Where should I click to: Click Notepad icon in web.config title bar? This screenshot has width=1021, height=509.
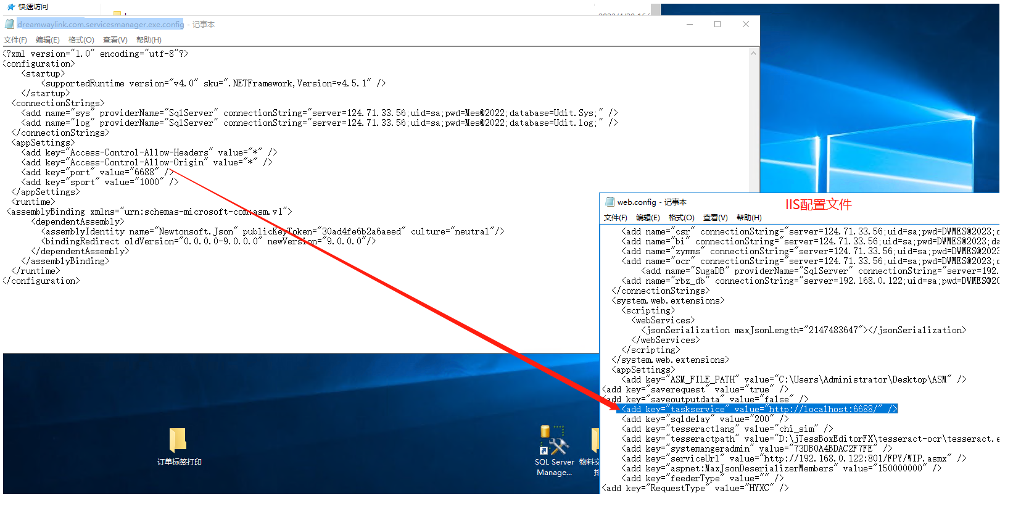(610, 202)
